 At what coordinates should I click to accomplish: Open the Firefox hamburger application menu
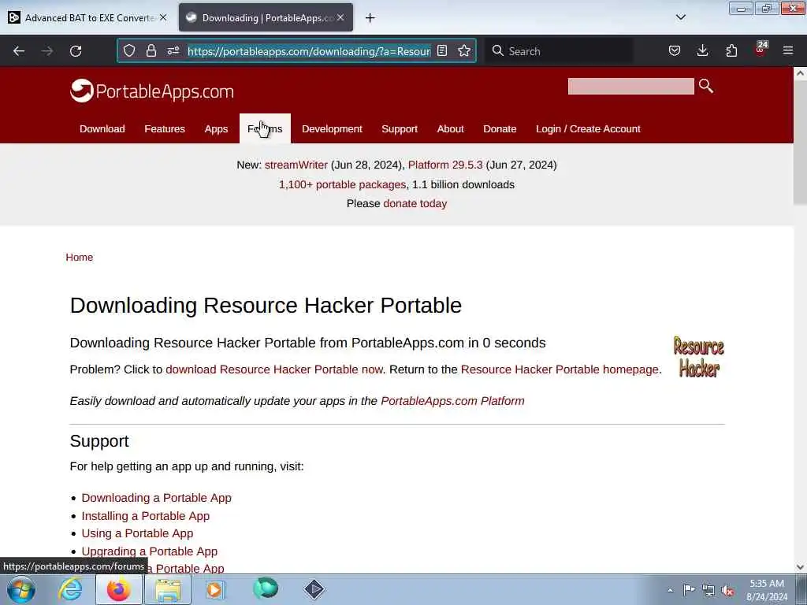click(x=788, y=51)
